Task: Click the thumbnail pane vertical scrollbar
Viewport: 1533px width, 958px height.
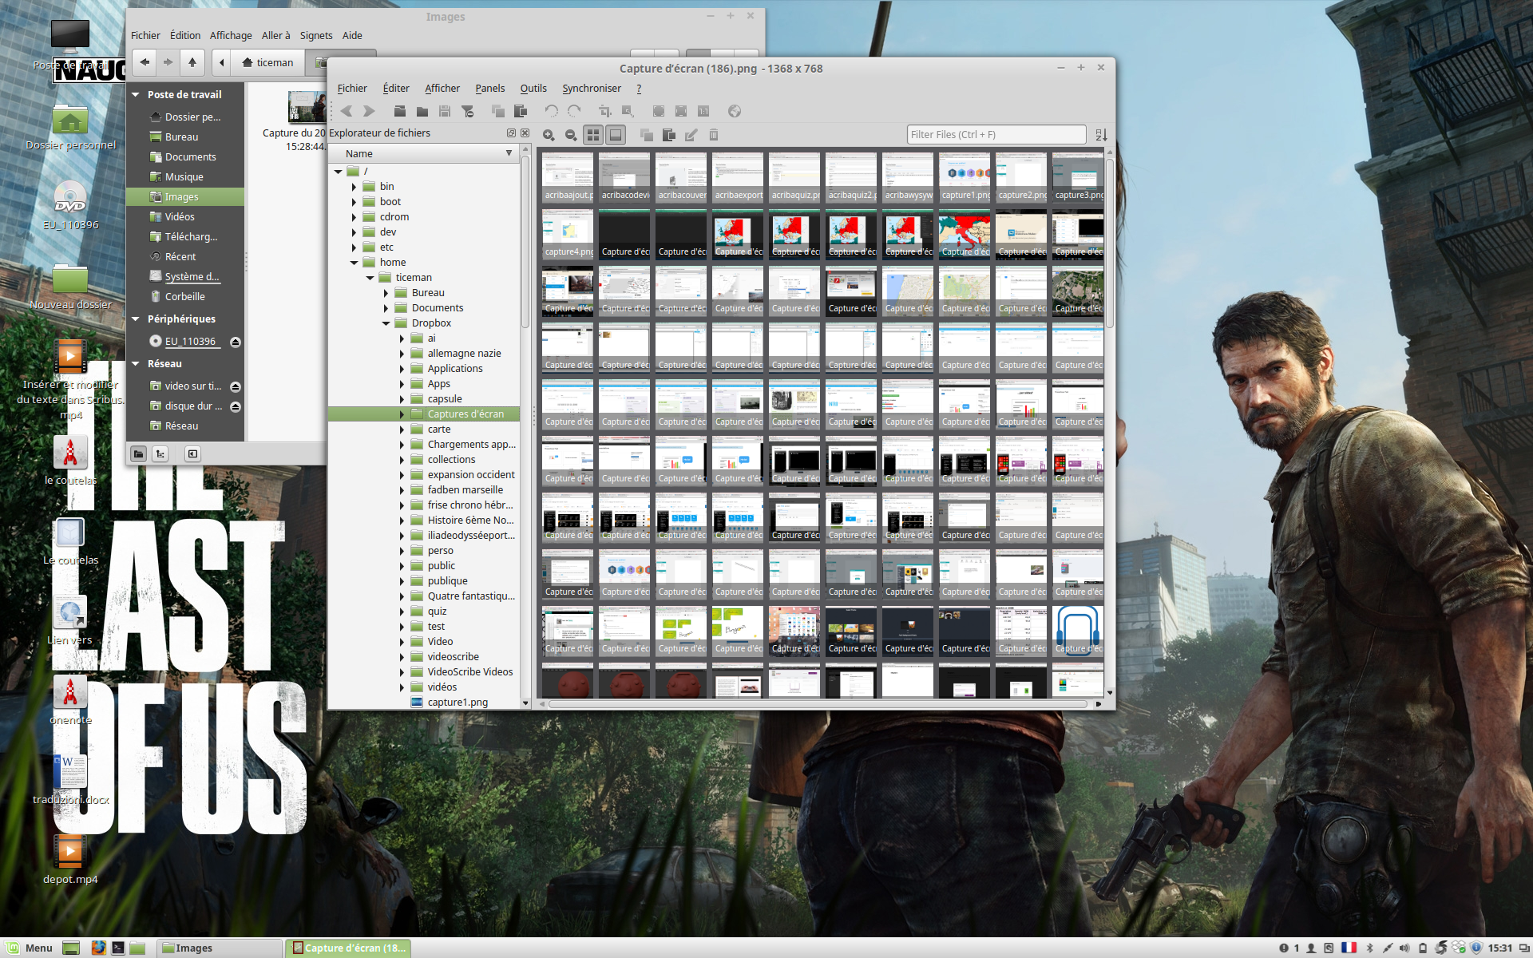Action: 1110,242
